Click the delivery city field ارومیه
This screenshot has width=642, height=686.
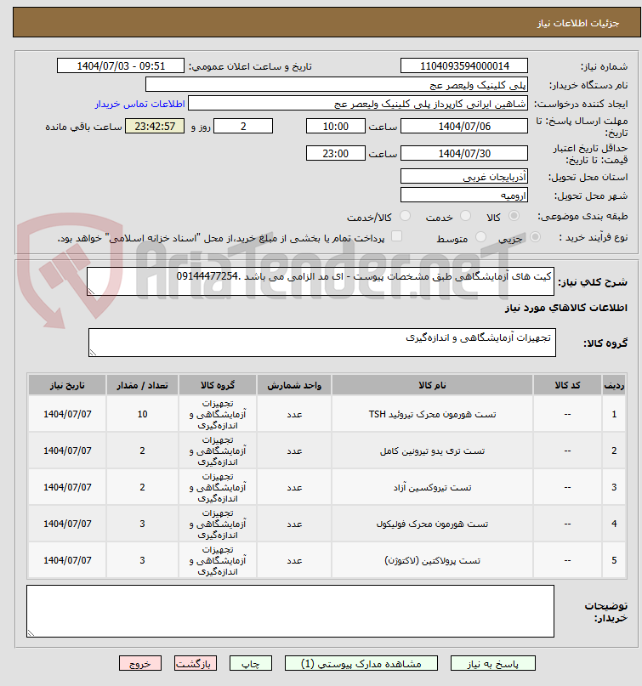pos(464,196)
